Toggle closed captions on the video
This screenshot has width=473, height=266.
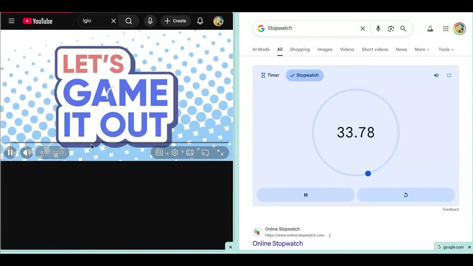(159, 153)
